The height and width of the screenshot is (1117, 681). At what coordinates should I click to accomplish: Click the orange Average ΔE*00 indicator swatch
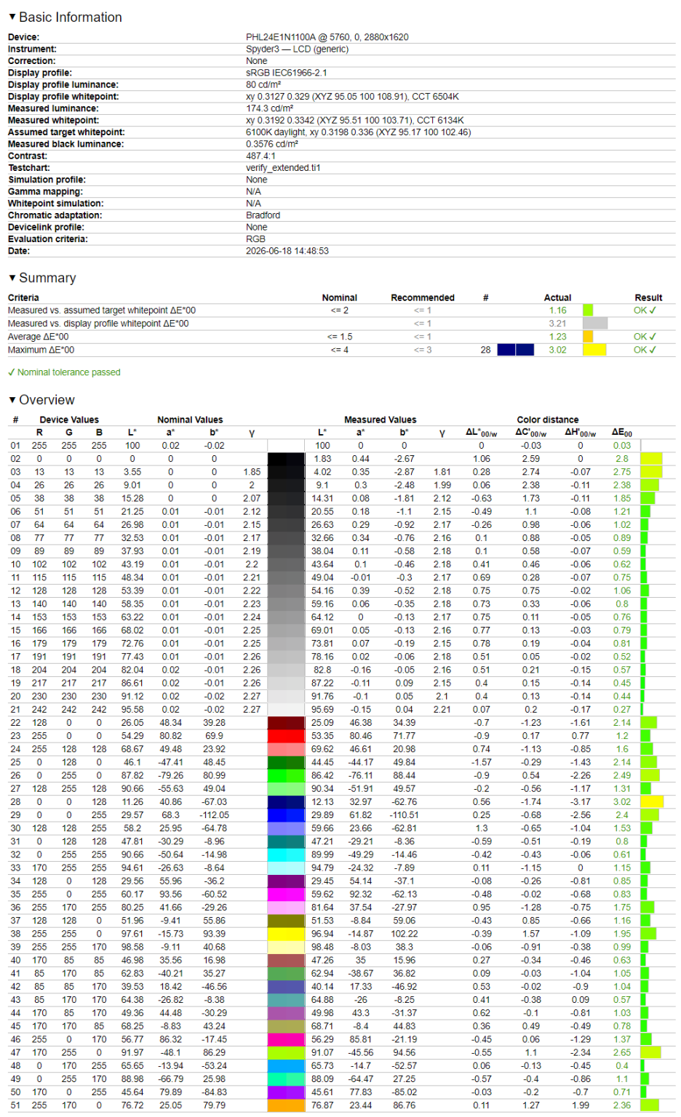(588, 337)
